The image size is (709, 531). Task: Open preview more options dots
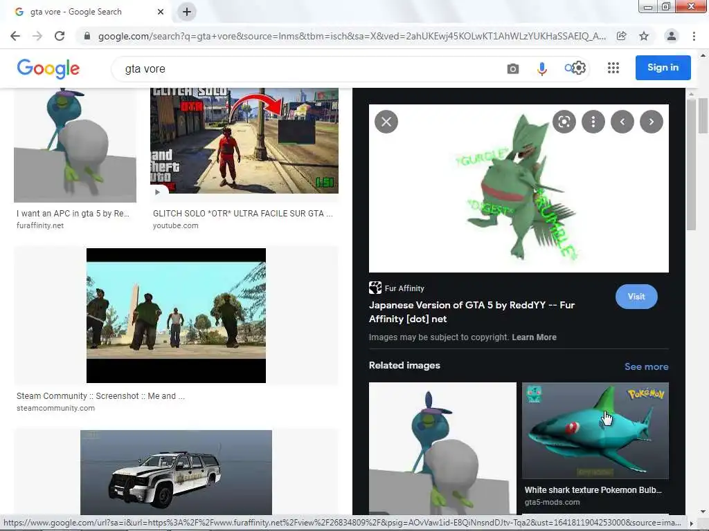click(593, 122)
